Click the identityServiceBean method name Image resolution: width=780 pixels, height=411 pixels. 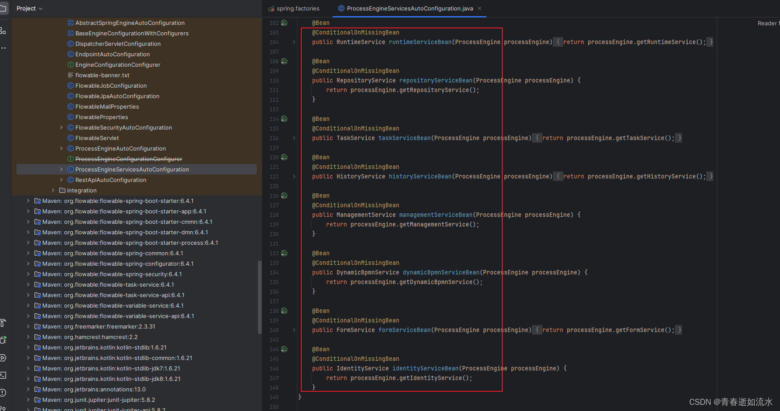[x=426, y=368]
